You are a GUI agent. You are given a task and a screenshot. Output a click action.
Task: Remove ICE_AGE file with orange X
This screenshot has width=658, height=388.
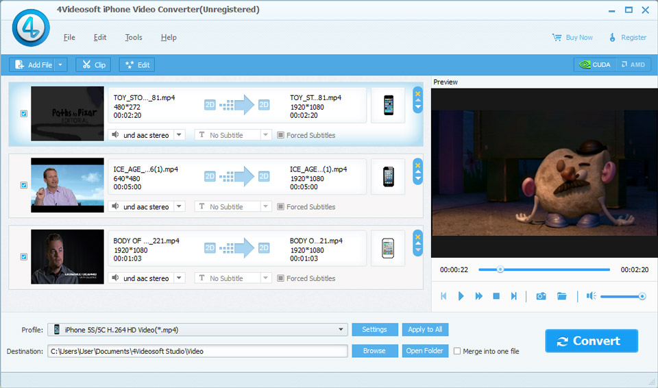pyautogui.click(x=418, y=165)
